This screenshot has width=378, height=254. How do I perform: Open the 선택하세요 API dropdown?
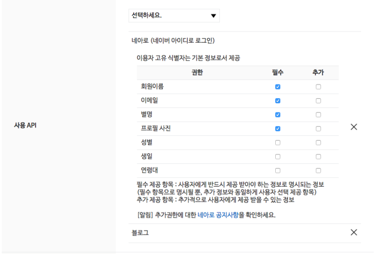tap(174, 16)
